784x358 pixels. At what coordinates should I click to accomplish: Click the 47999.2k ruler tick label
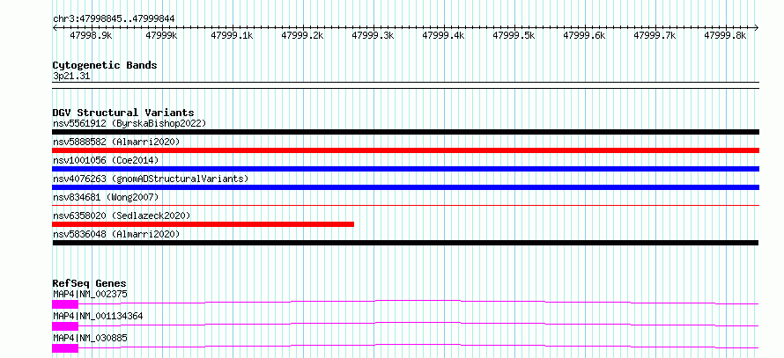point(302,35)
